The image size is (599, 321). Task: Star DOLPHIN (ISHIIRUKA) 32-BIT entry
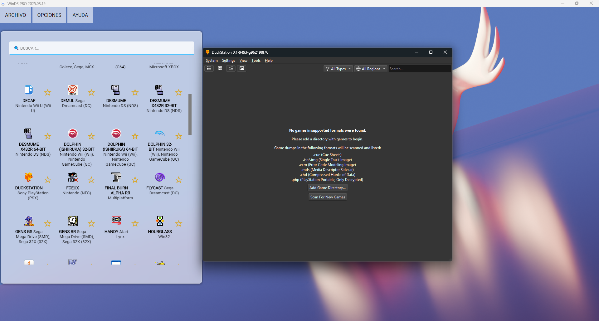click(91, 136)
